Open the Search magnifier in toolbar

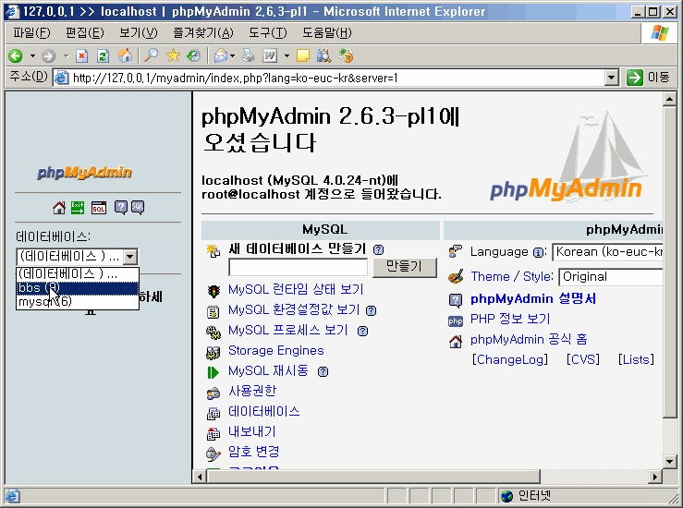tap(152, 55)
